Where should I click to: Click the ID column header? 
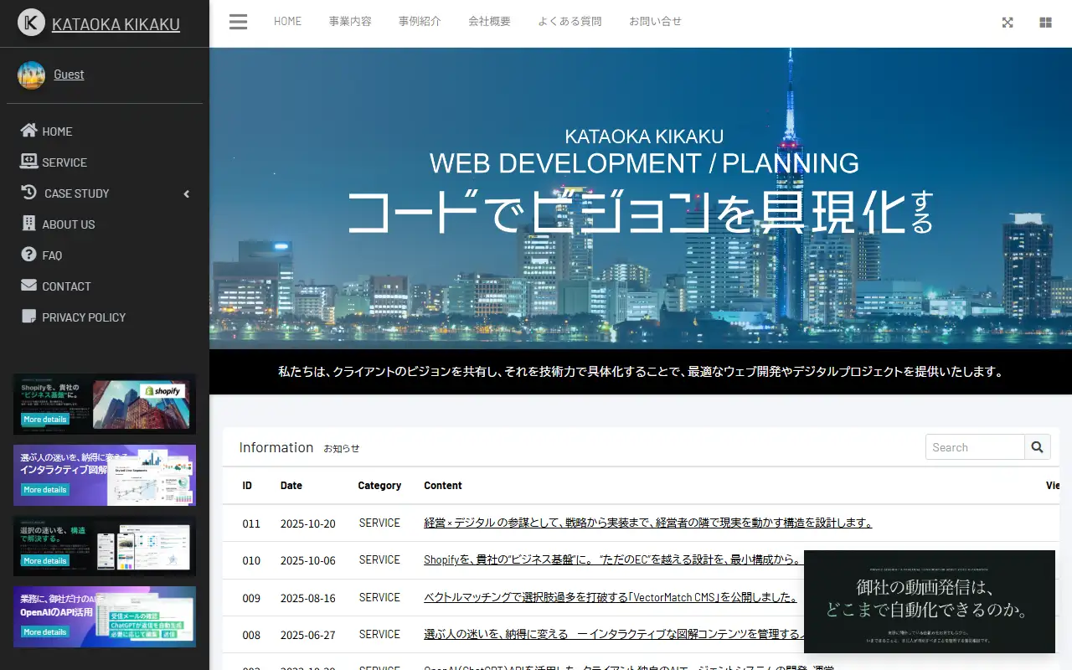247,486
